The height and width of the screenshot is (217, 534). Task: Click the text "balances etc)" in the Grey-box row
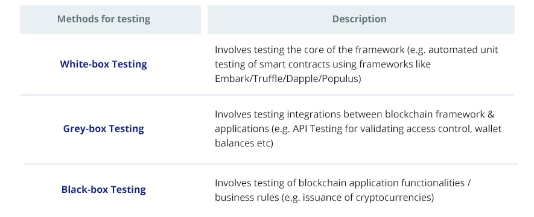pos(244,143)
